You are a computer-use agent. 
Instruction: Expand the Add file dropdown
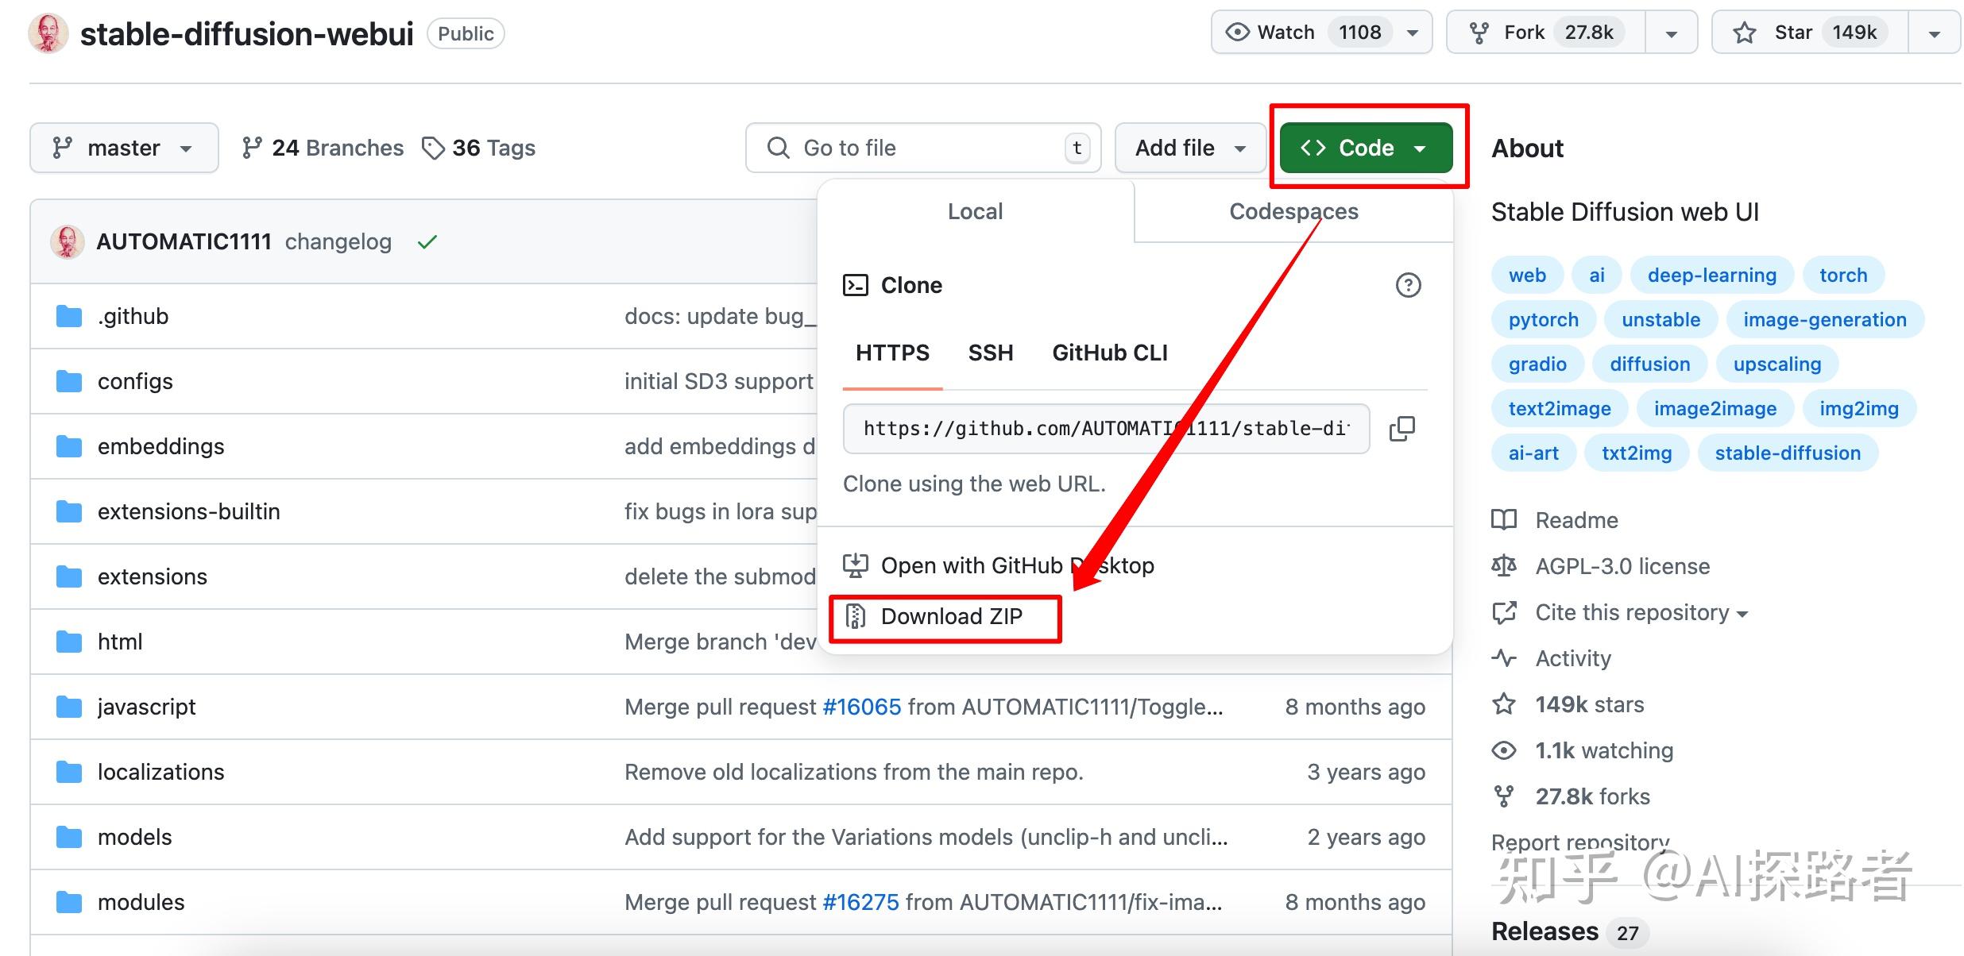coord(1189,148)
